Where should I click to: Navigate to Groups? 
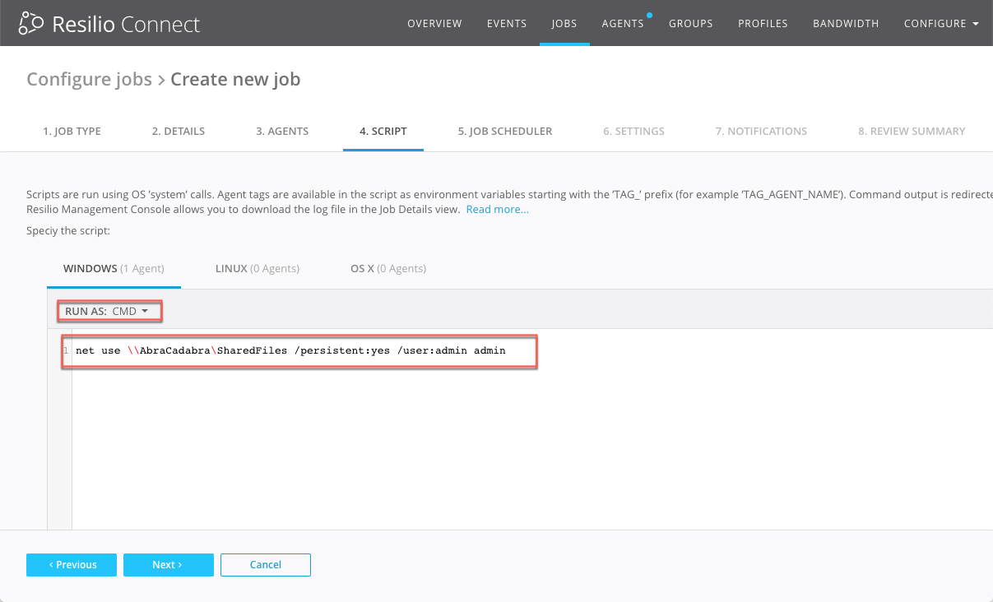click(690, 24)
